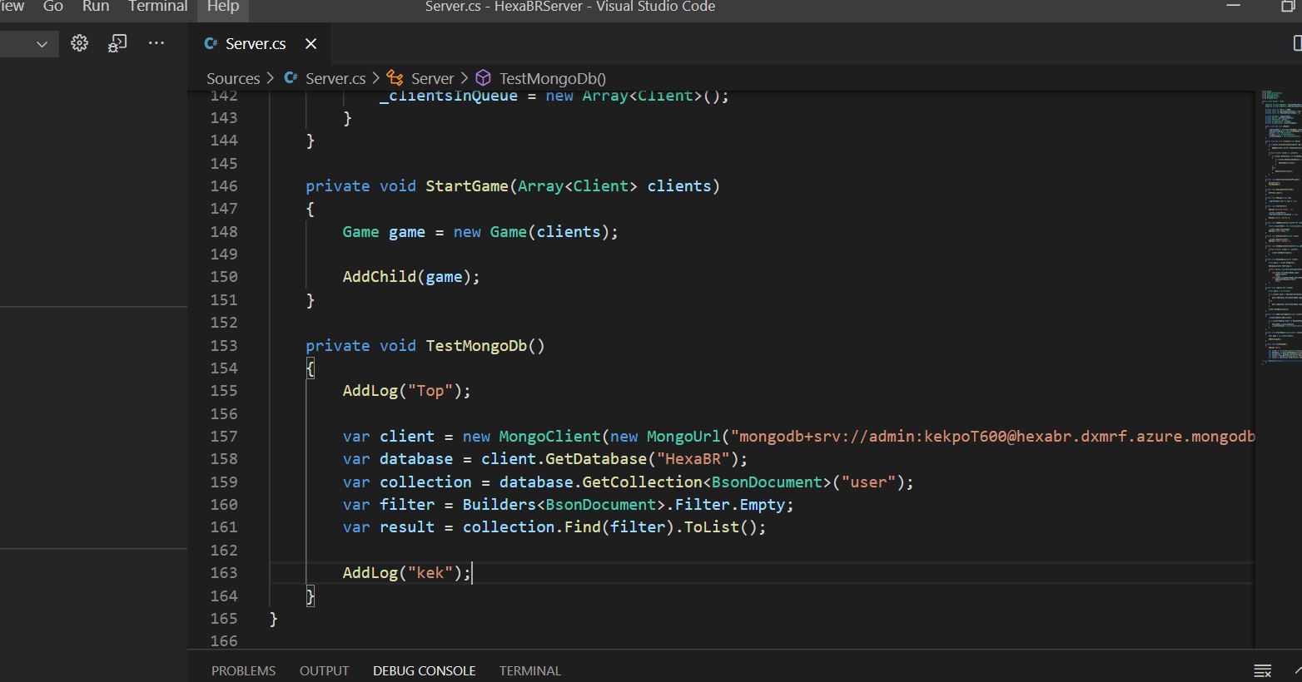Open launch.json with the gear icon
The width and height of the screenshot is (1302, 682).
point(79,43)
